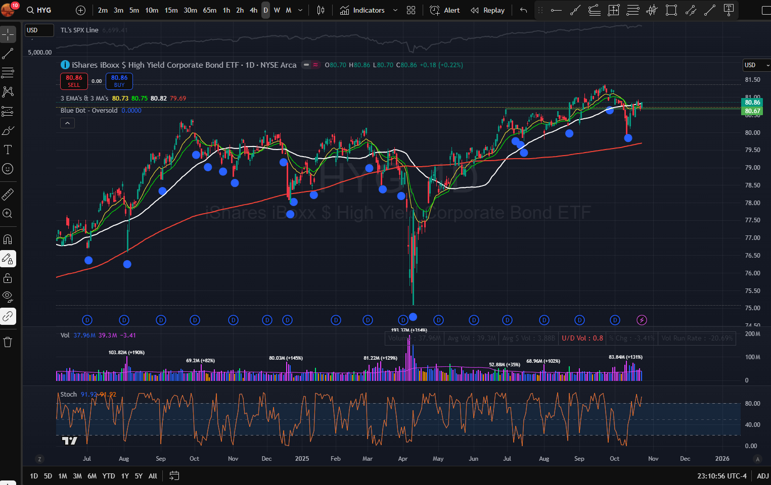The width and height of the screenshot is (771, 485).
Task: Switch to the 65m timeframe
Action: pos(209,10)
